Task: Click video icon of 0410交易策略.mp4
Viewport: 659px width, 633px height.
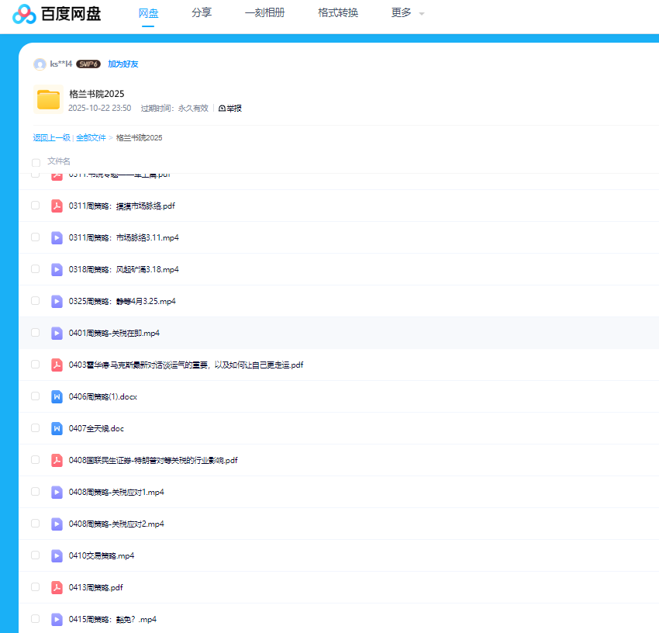Action: pyautogui.click(x=57, y=555)
